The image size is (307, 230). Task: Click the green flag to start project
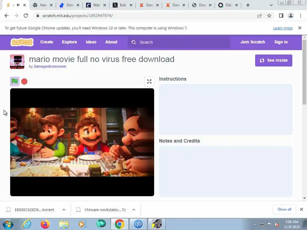(x=15, y=81)
